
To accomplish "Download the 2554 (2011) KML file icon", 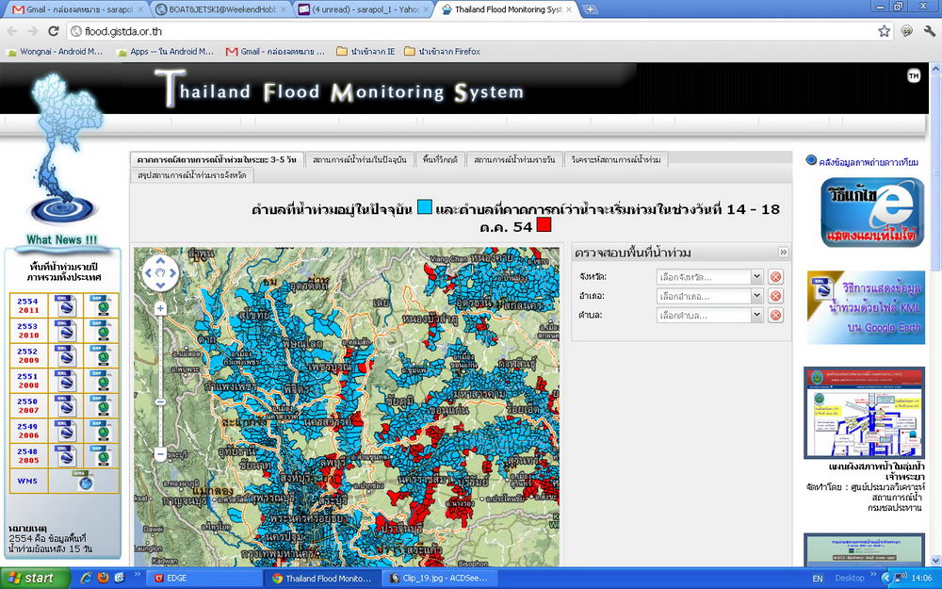I will coord(64,304).
